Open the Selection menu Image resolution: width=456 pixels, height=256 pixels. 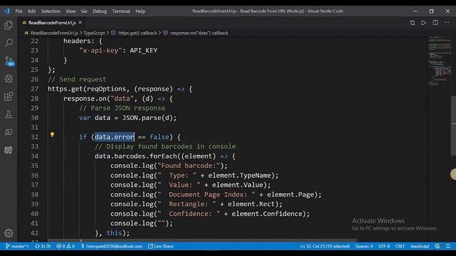[x=50, y=11]
